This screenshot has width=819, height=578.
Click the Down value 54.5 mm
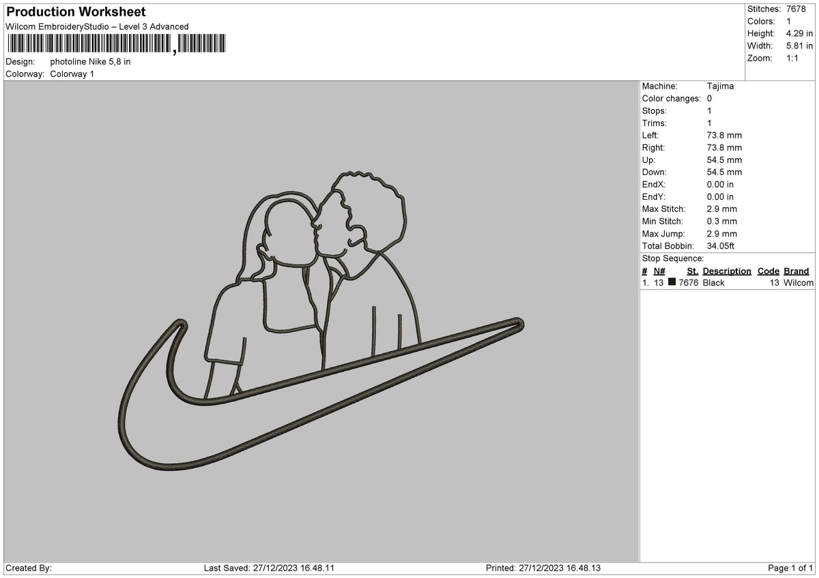pyautogui.click(x=725, y=172)
